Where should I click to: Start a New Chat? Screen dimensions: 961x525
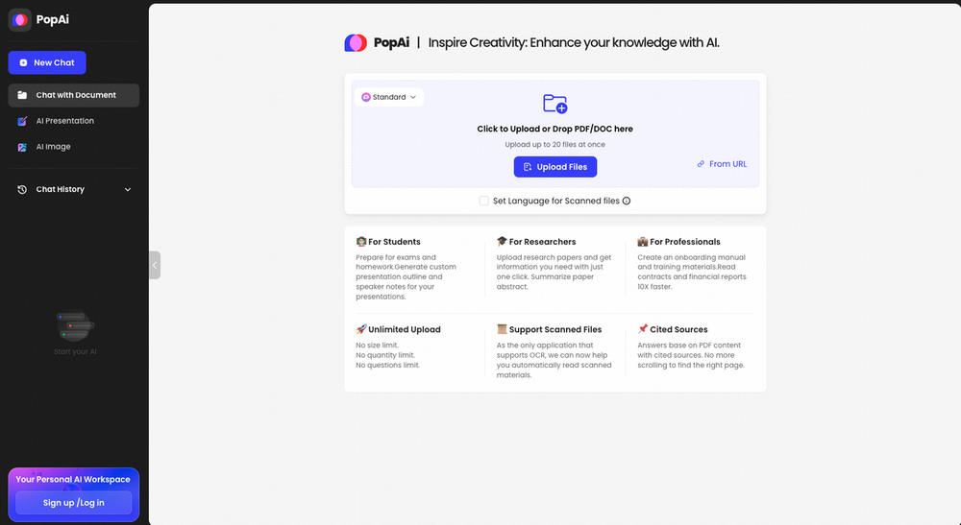coord(47,62)
